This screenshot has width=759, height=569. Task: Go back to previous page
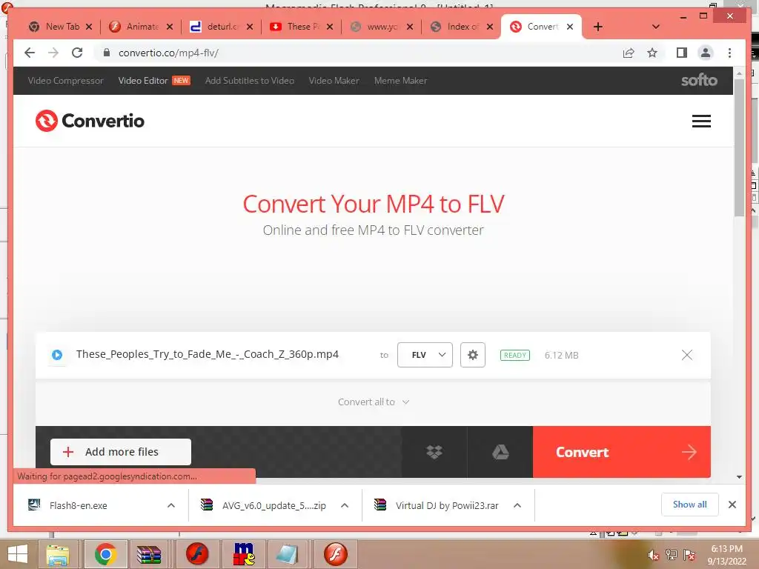pyautogui.click(x=30, y=53)
